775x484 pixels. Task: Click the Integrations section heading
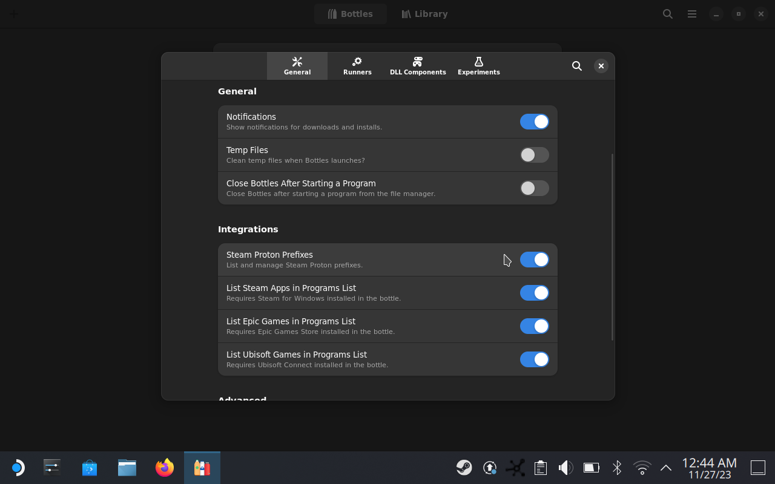pyautogui.click(x=248, y=229)
